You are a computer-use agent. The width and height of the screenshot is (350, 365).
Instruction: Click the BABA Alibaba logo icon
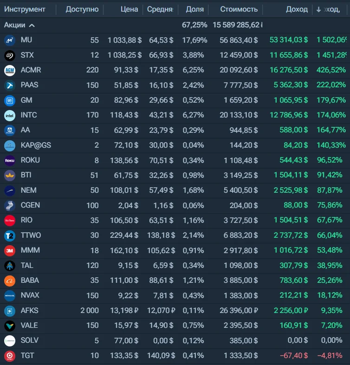coord(10,281)
